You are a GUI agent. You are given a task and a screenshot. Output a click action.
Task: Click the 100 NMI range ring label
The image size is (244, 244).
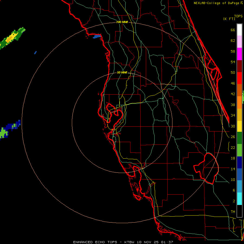(122, 22)
